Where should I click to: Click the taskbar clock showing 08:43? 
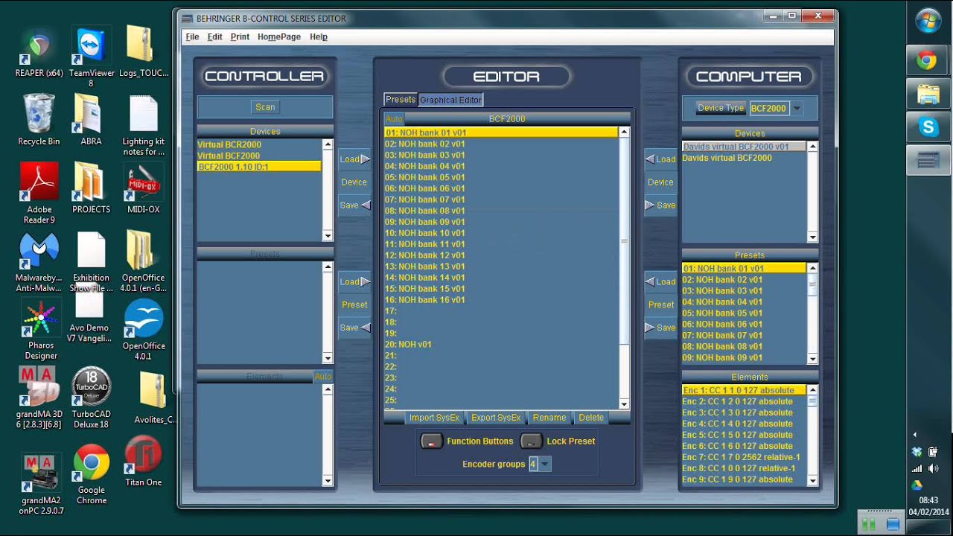click(x=928, y=500)
